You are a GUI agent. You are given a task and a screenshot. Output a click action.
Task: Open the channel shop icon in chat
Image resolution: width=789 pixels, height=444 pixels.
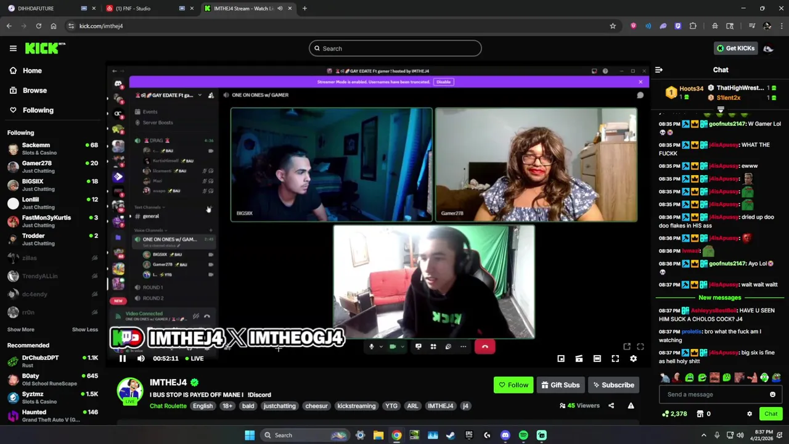pos(700,414)
